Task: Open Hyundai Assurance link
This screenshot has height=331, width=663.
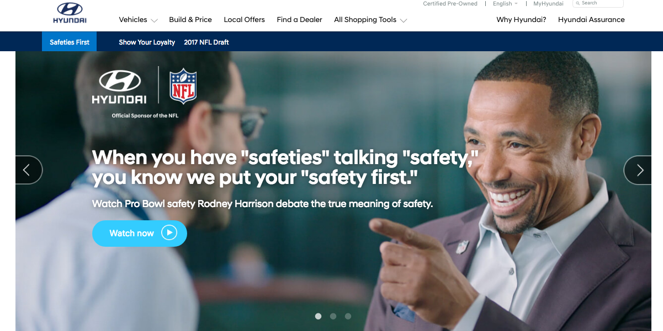Action: (591, 20)
